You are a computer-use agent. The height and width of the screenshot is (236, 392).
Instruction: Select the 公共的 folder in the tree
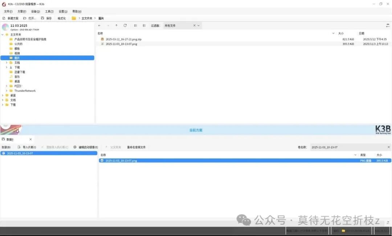[x=18, y=44]
